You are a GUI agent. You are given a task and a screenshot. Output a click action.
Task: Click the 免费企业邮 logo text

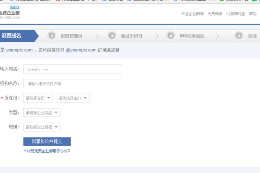pyautogui.click(x=10, y=13)
